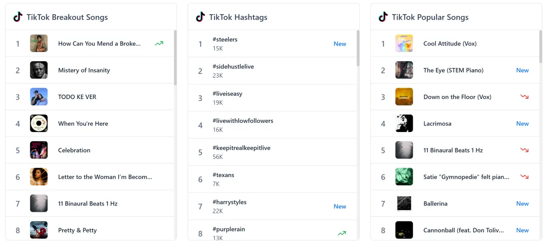This screenshot has height=247, width=549.
Task: Click green trending-up arrow next to #purplerain
Action: pyautogui.click(x=342, y=233)
